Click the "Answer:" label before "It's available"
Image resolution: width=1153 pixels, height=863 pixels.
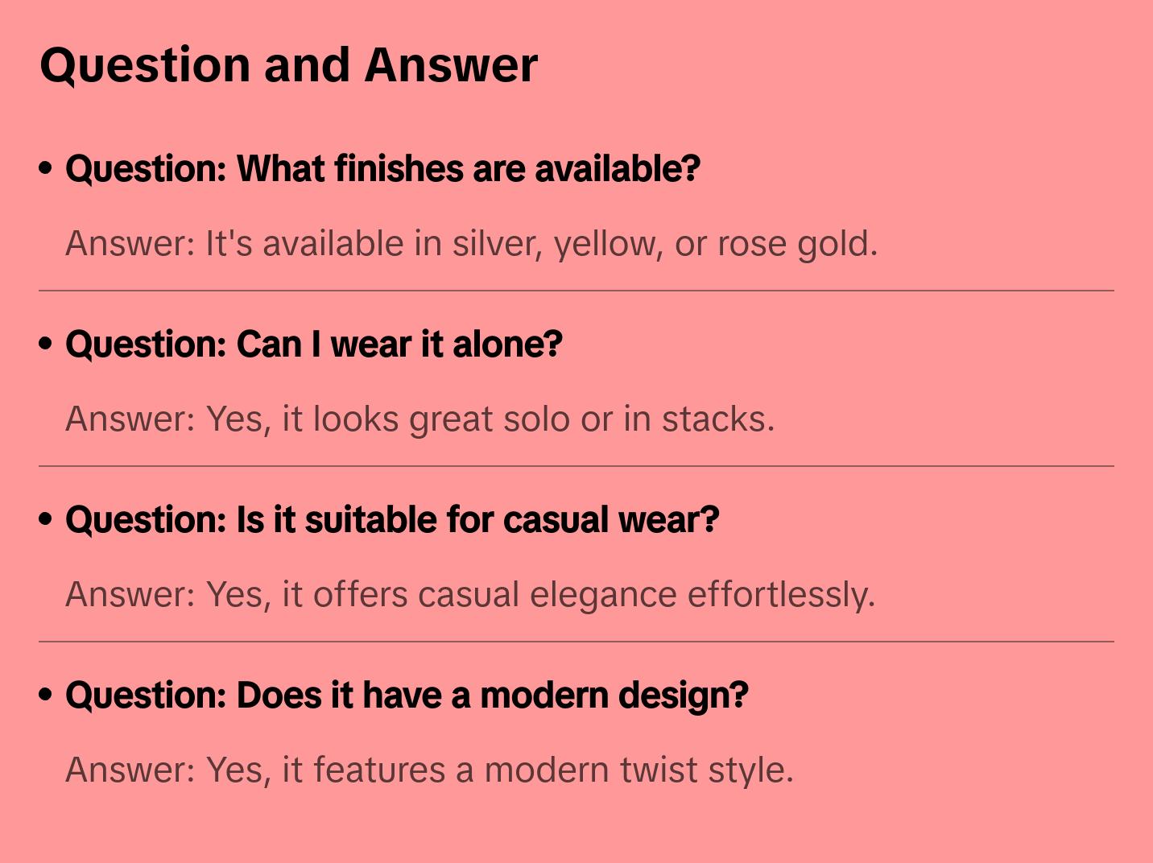130,244
